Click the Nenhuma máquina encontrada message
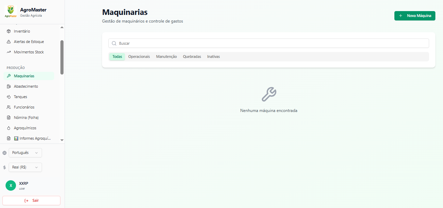 click(269, 111)
